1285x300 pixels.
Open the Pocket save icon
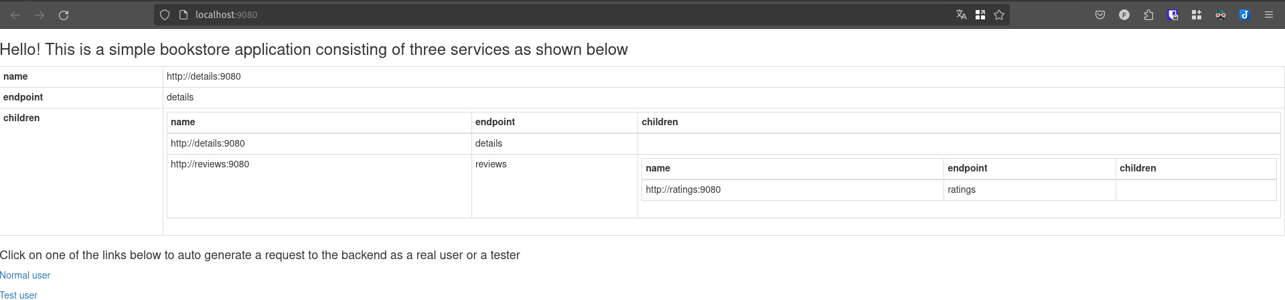pyautogui.click(x=1100, y=15)
